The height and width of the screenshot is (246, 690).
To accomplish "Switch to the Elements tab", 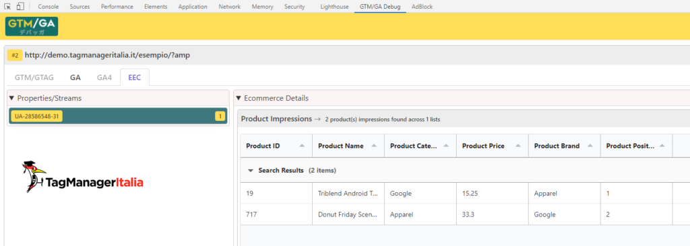I will (x=156, y=7).
